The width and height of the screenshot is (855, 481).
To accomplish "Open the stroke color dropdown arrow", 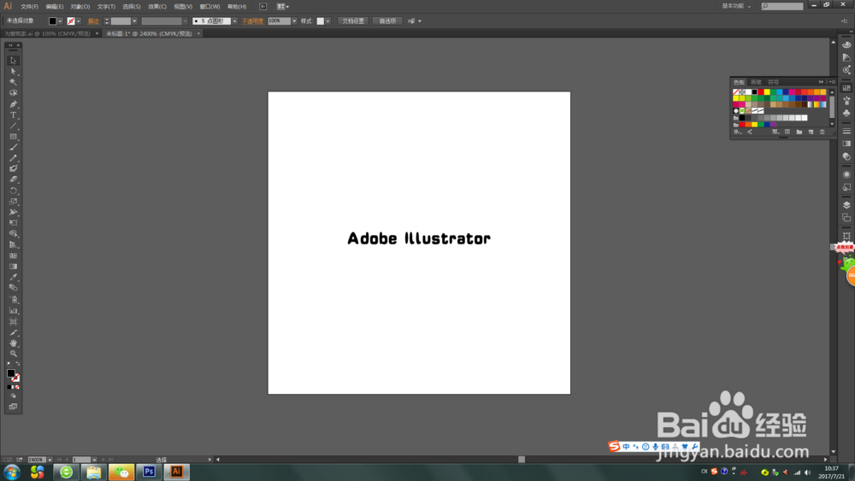I will point(79,21).
